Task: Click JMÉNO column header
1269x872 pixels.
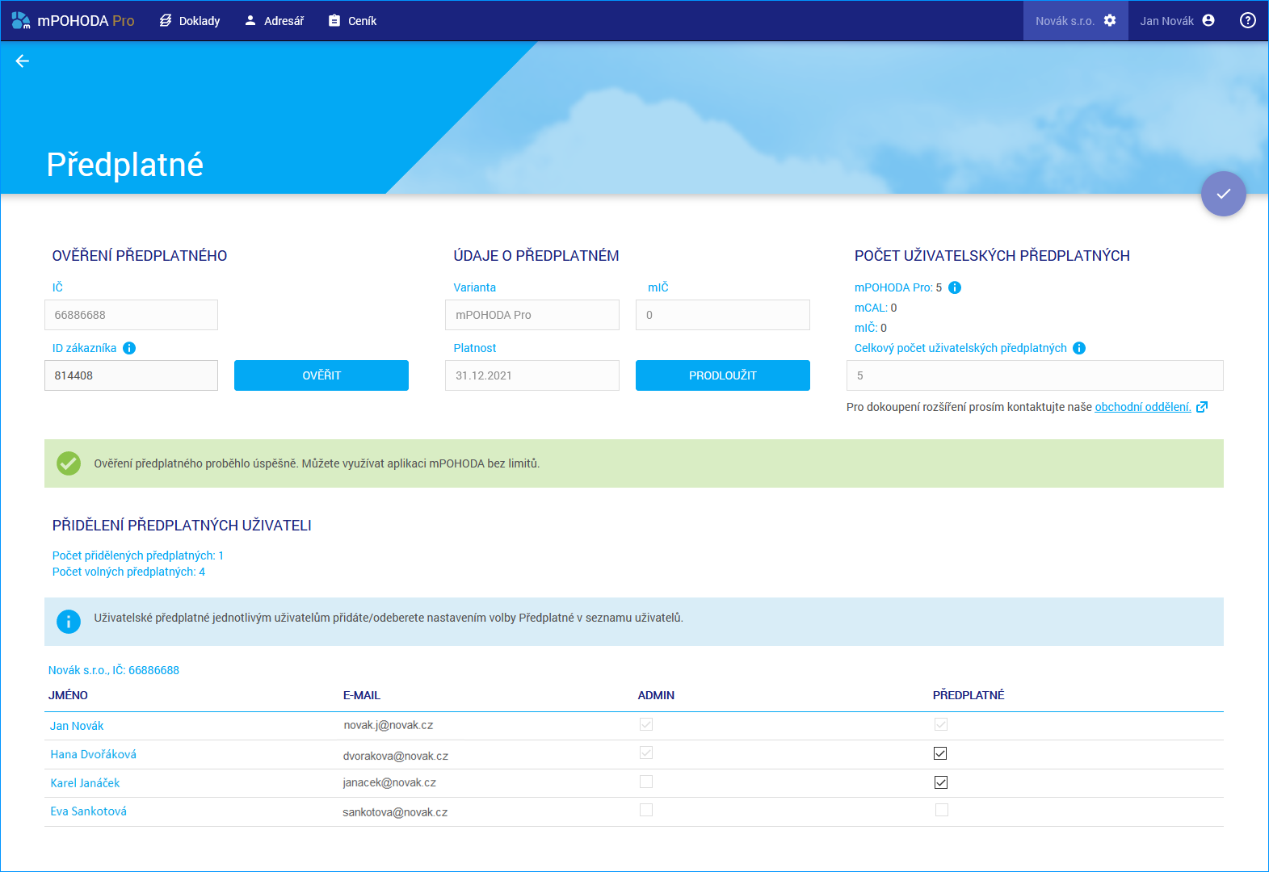Action: click(x=68, y=695)
